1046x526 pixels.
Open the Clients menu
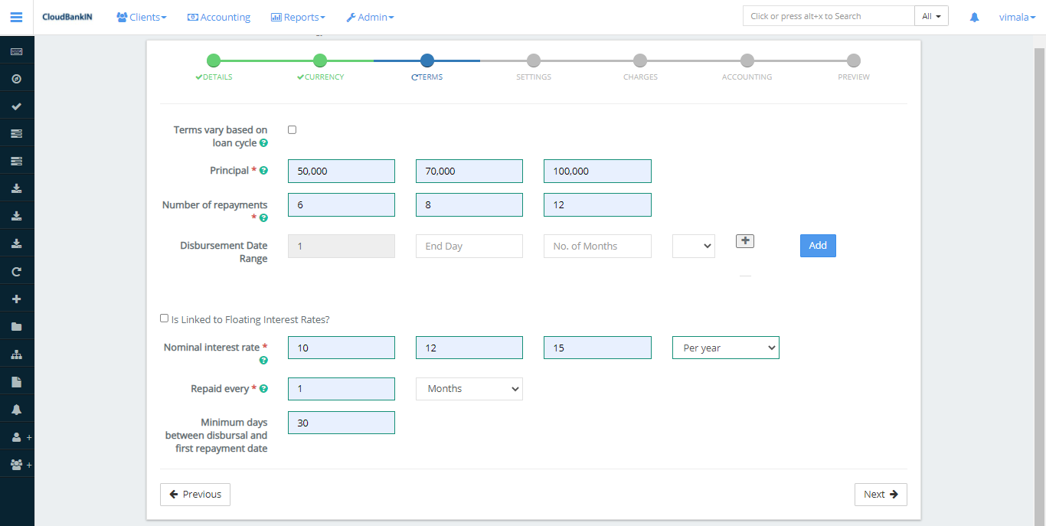coord(142,17)
